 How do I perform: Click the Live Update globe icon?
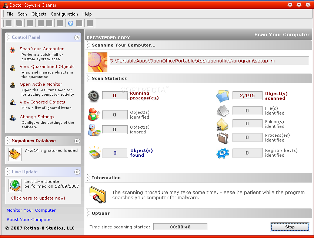coord(15,186)
